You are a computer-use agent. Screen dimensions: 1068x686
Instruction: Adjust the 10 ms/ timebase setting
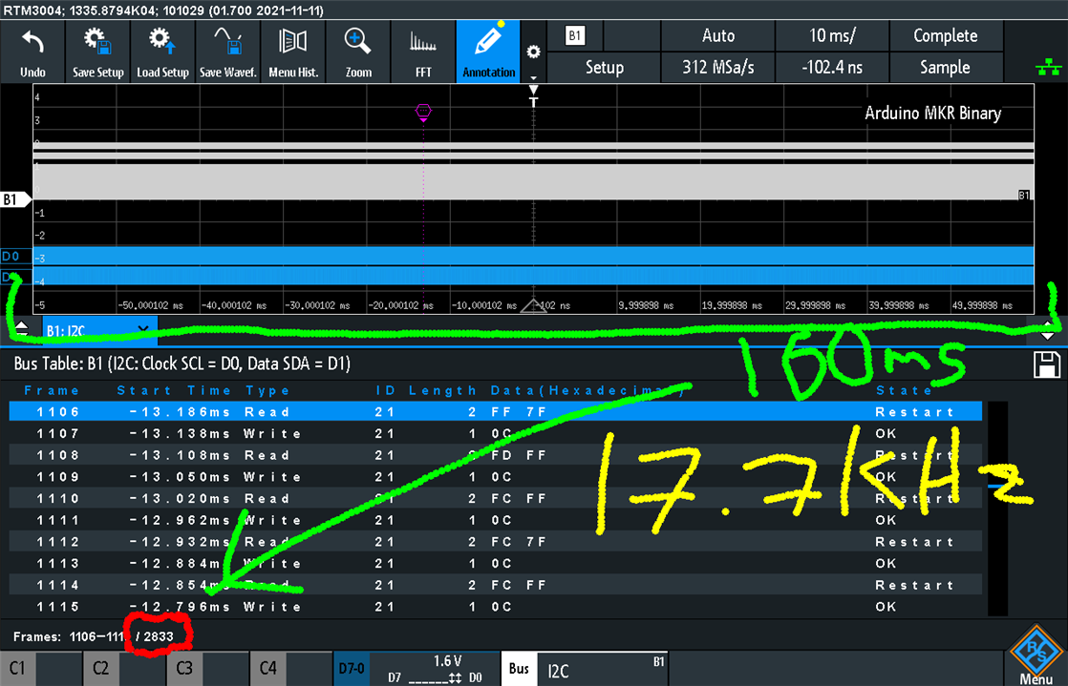click(832, 35)
